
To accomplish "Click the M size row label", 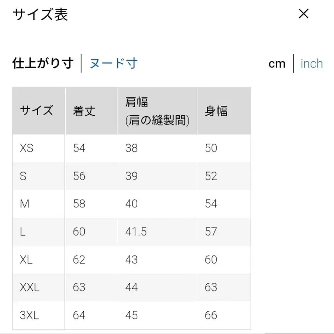I will coord(25,204).
